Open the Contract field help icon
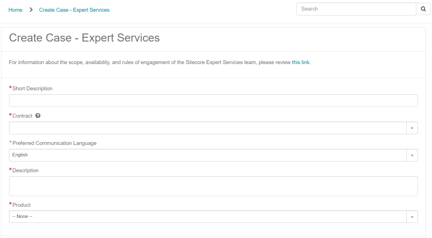Image resolution: width=432 pixels, height=238 pixels. coord(38,116)
